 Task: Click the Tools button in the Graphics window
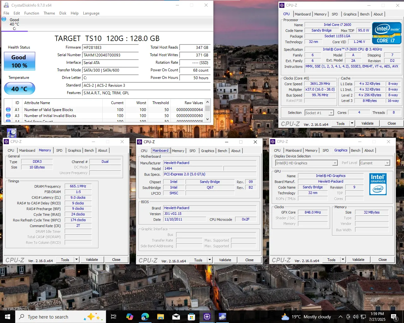click(x=331, y=260)
